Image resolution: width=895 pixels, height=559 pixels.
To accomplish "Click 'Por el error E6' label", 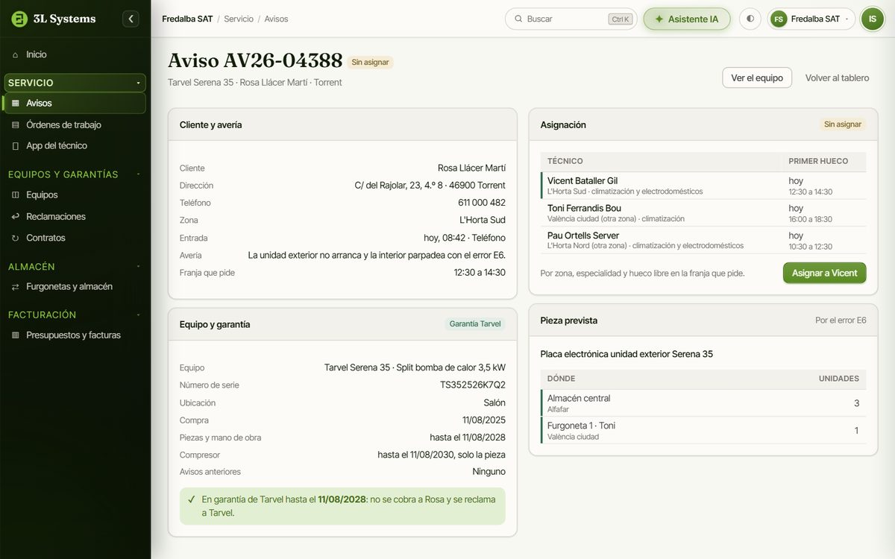I will 841,320.
